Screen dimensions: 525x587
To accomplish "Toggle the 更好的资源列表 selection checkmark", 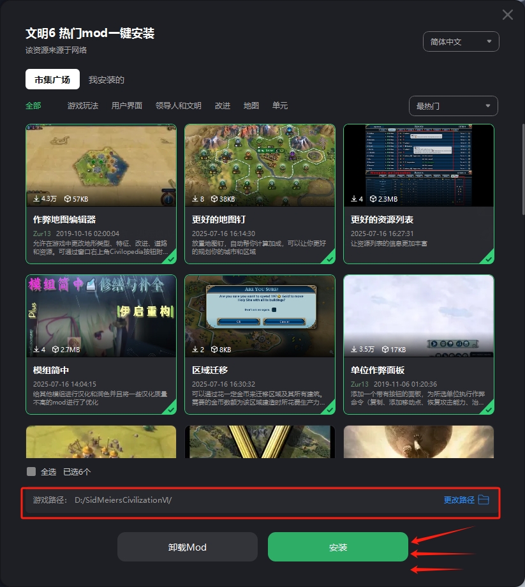I will [x=488, y=258].
